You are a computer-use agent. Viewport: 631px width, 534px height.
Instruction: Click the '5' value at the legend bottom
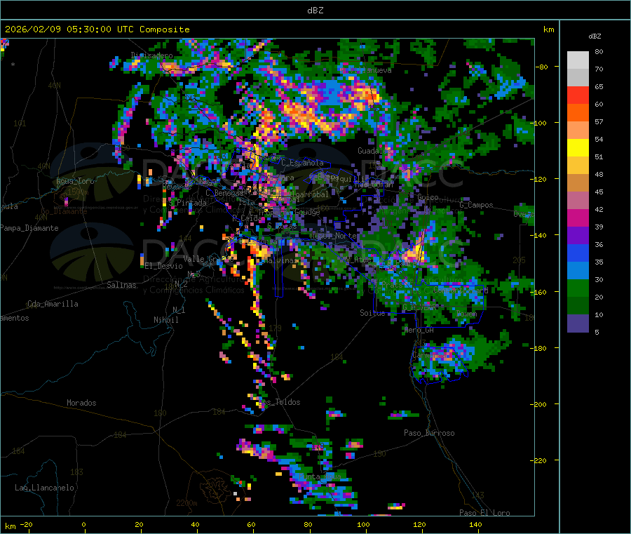(x=597, y=332)
